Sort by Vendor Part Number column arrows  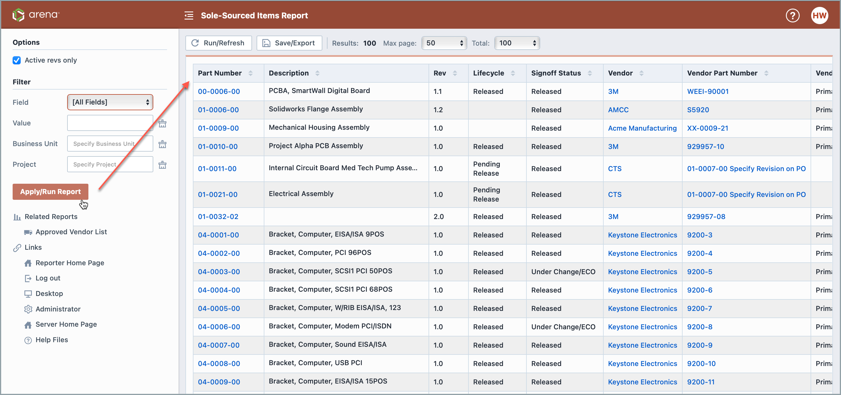pos(766,73)
